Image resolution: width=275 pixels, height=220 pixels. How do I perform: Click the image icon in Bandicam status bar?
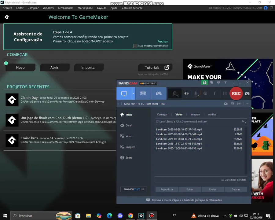coord(233,104)
